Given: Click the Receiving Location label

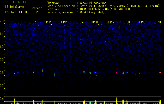Looking at the screenshot, I should coord(61,6).
